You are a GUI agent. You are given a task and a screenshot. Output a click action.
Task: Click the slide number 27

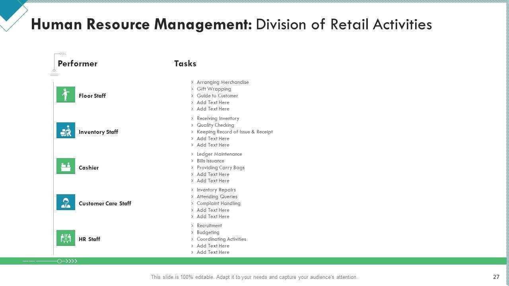[x=496, y=277]
